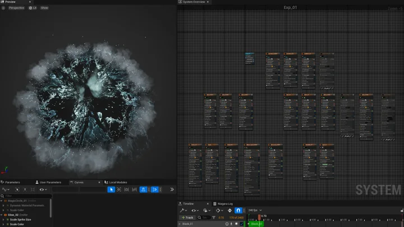404x227 pixels.
Task: Expand the curve editor toolbar overflow chevrons
Action: pyautogui.click(x=172, y=189)
